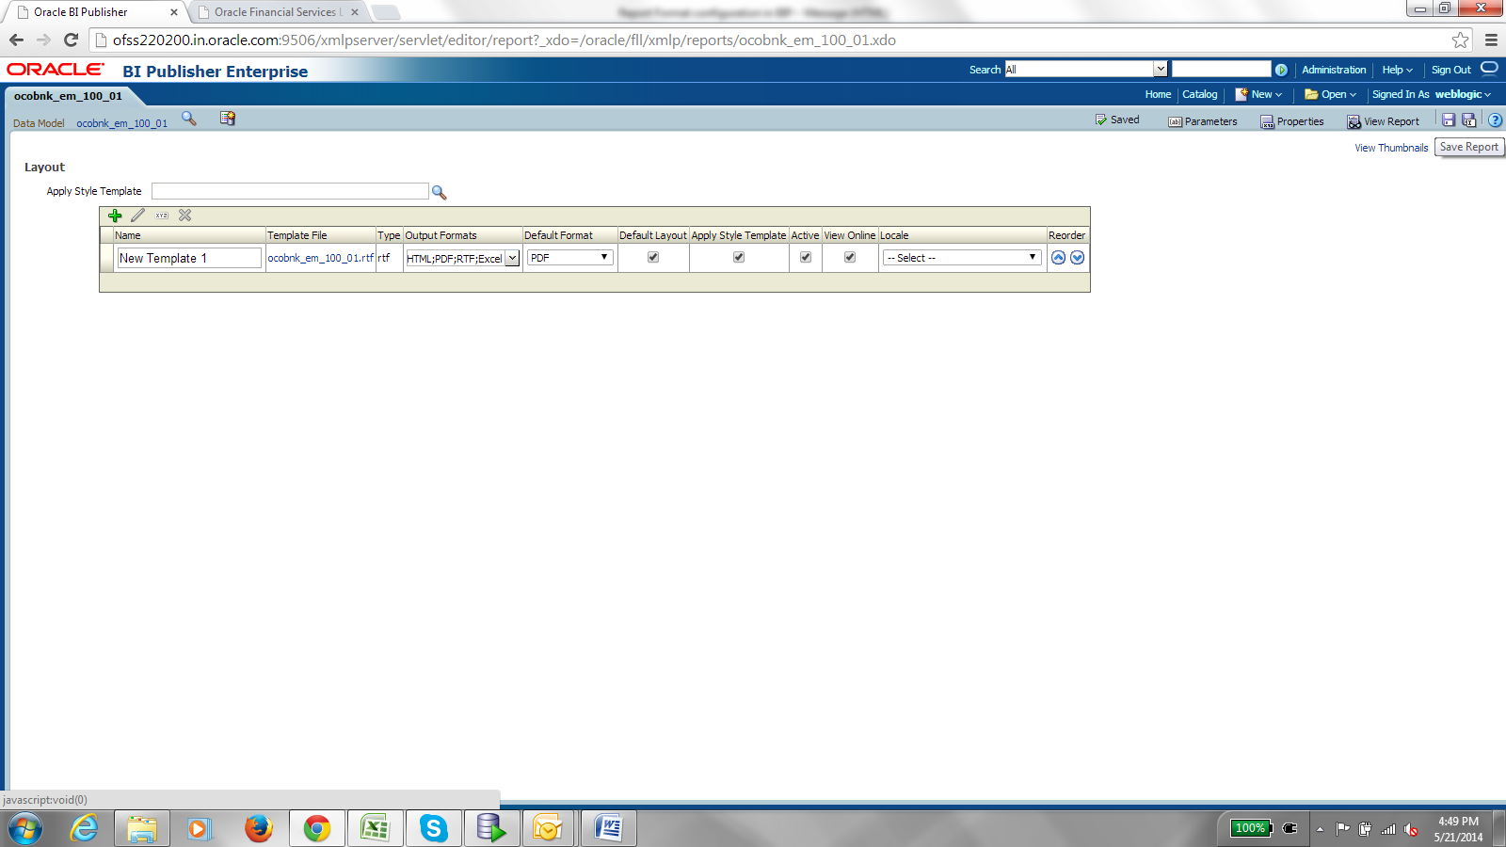Open the New menu in header
The image size is (1506, 847).
pos(1259,94)
